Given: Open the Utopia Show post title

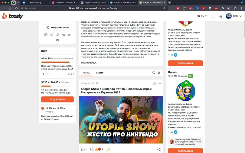Looking at the screenshot, I should [x=117, y=91].
